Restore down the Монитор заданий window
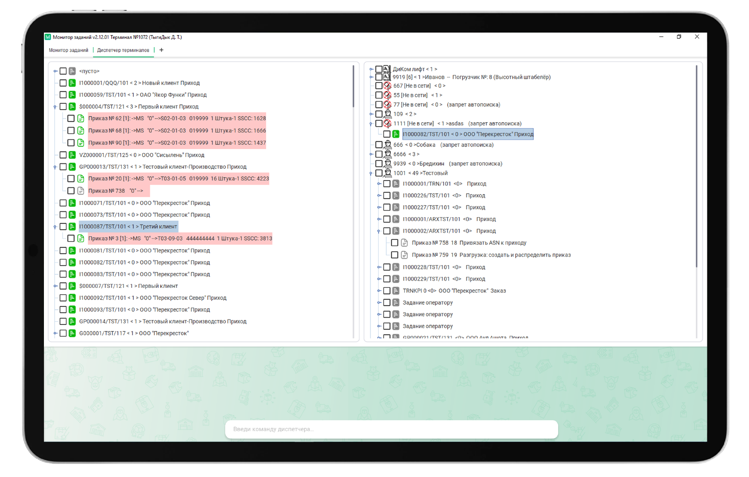This screenshot has width=749, height=477. pyautogui.click(x=679, y=37)
